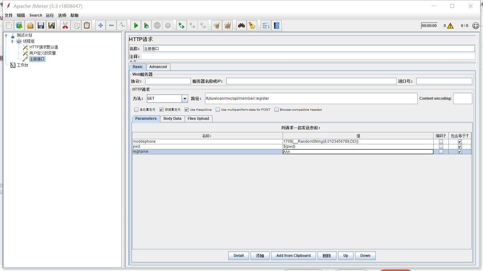
Task: Open the Function Helper dialog icon
Action: click(266, 25)
